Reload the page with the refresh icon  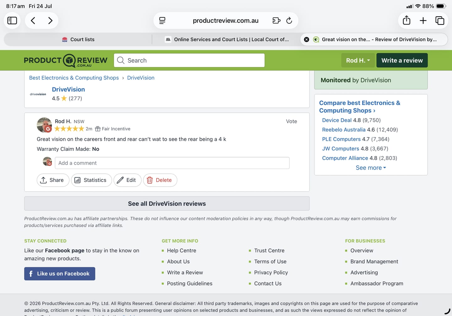point(289,20)
